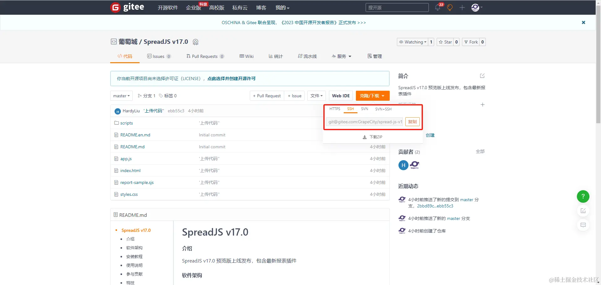The height and width of the screenshot is (285, 601).
Task: Click 下载ZIP download option
Action: [x=372, y=137]
